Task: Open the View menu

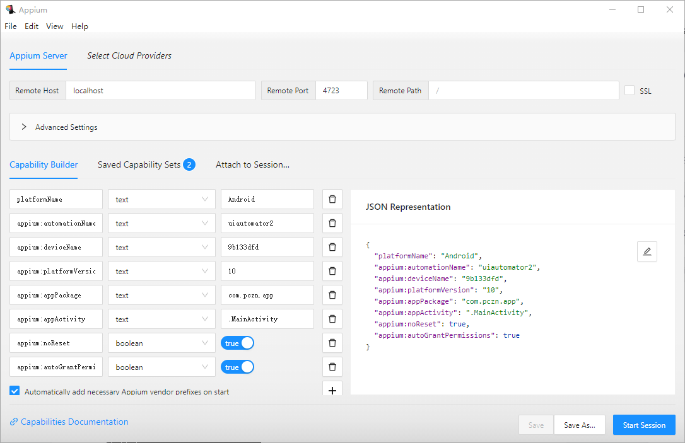Action: tap(55, 26)
